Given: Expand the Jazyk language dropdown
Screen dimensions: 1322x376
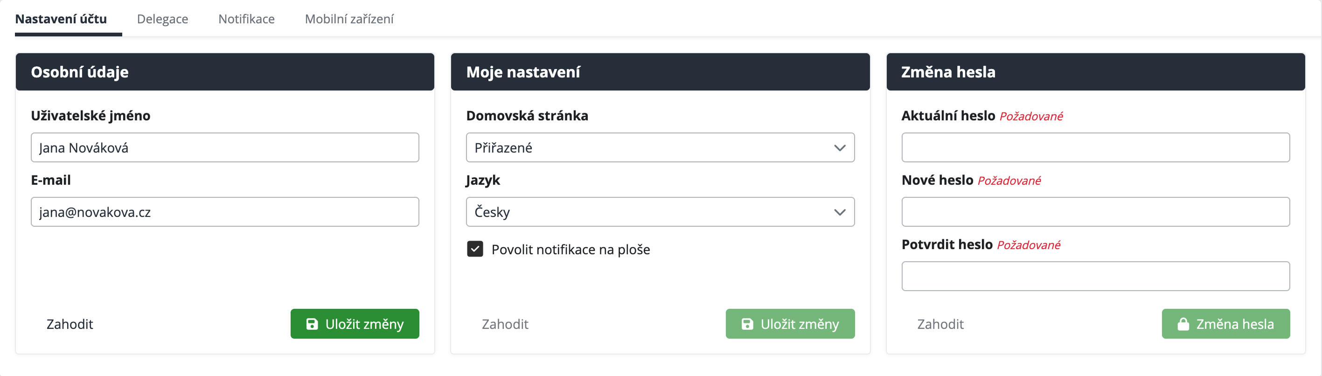Looking at the screenshot, I should tap(660, 212).
